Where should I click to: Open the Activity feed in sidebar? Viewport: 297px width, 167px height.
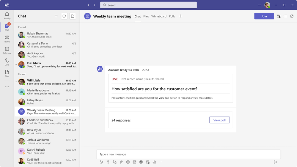coord(7,16)
